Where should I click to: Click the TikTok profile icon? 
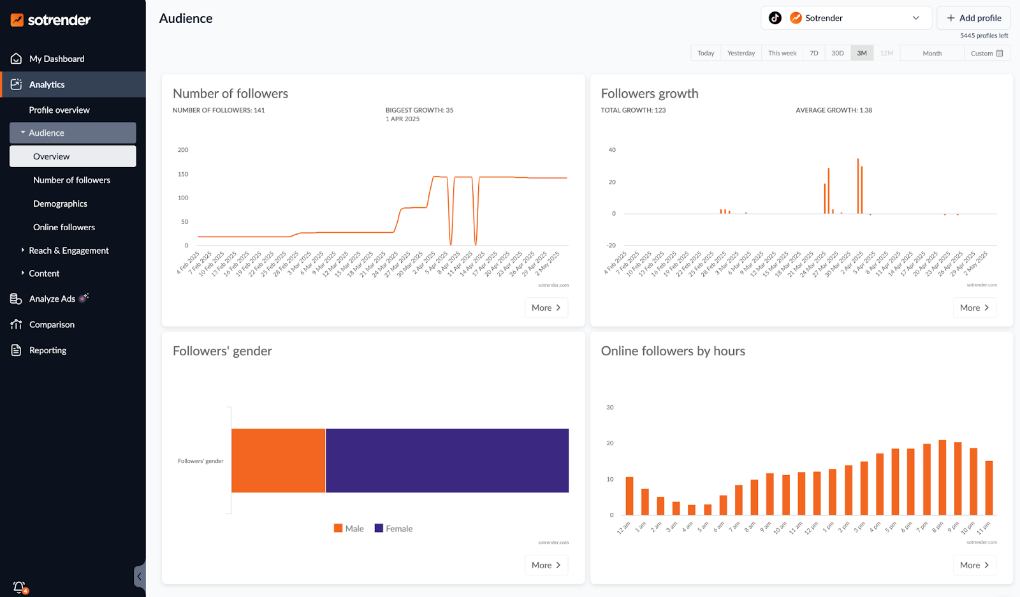775,18
